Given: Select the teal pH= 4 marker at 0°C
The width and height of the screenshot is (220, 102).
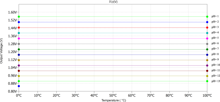Looking at the screenshot, I should pyautogui.click(x=19, y=33).
